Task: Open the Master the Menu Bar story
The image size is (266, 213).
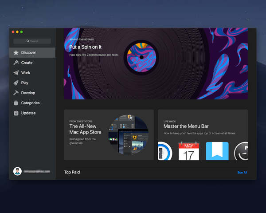Action: 203,135
